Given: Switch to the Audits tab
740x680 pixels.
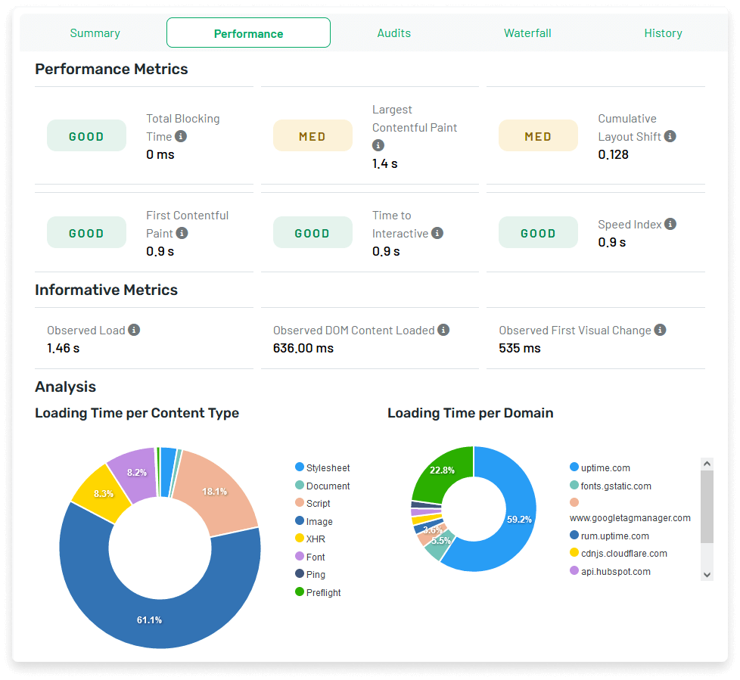Looking at the screenshot, I should point(393,33).
